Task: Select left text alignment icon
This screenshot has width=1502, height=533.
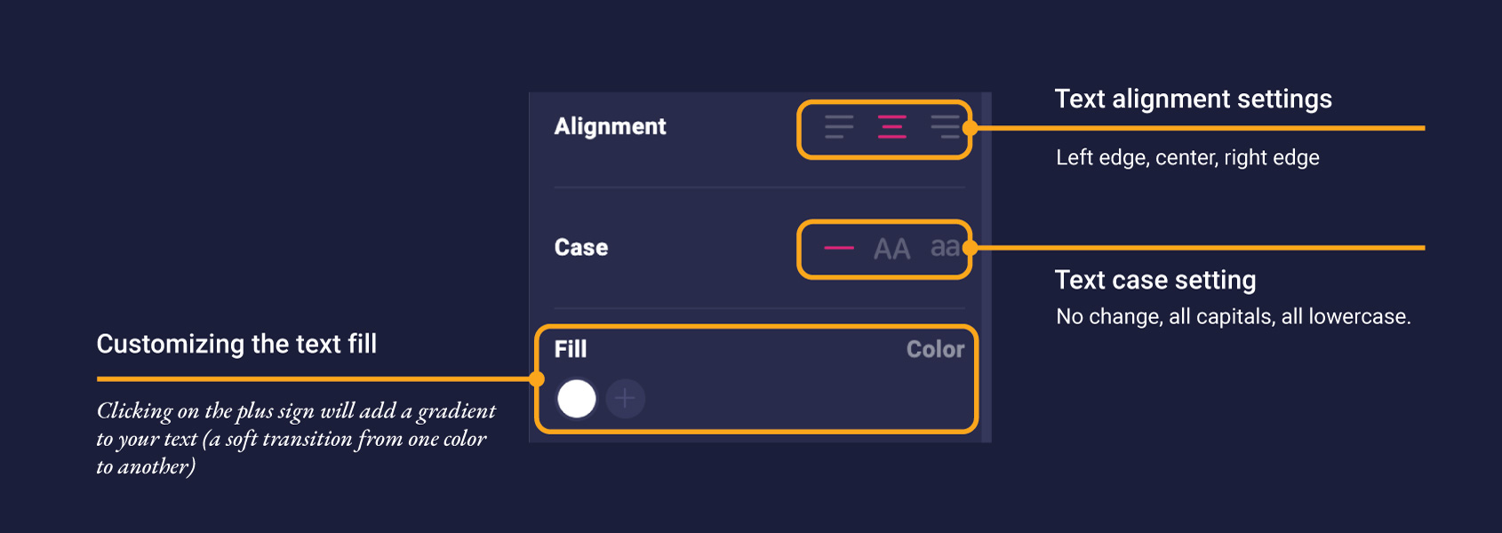Action: 838,127
